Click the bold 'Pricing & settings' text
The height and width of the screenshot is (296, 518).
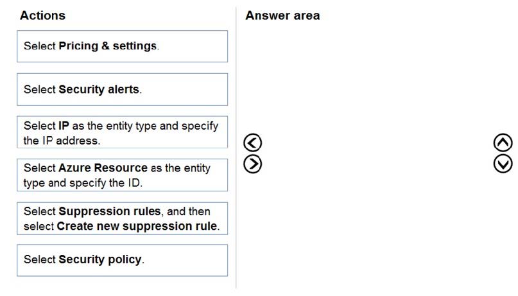click(108, 46)
